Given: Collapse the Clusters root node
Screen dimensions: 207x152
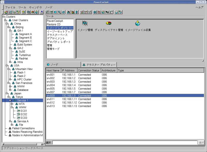Looking at the screenshot, I should pos(3,17).
